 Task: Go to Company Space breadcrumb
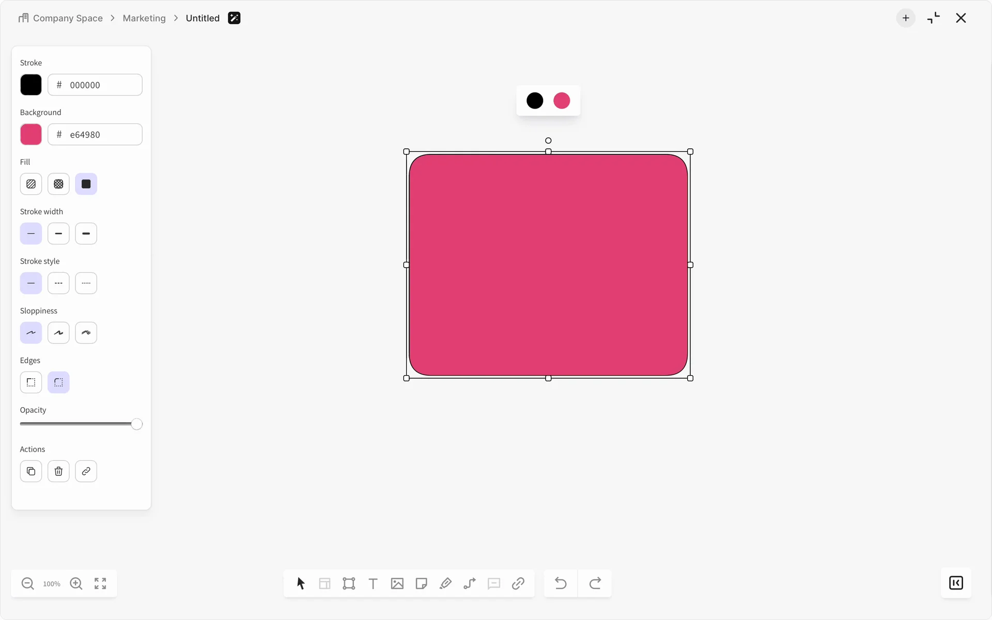pos(67,18)
